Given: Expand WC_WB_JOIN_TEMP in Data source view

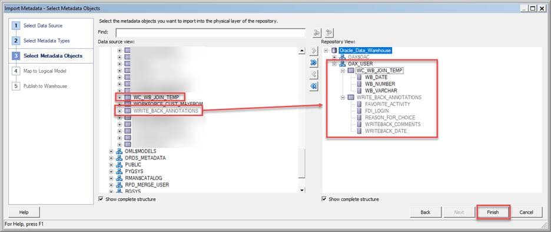Looking at the screenshot, I should tap(120, 97).
